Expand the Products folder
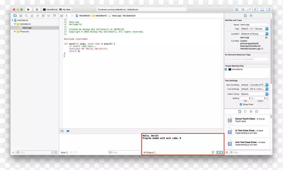Image resolution: width=283 pixels, height=170 pixels. [x=15, y=31]
